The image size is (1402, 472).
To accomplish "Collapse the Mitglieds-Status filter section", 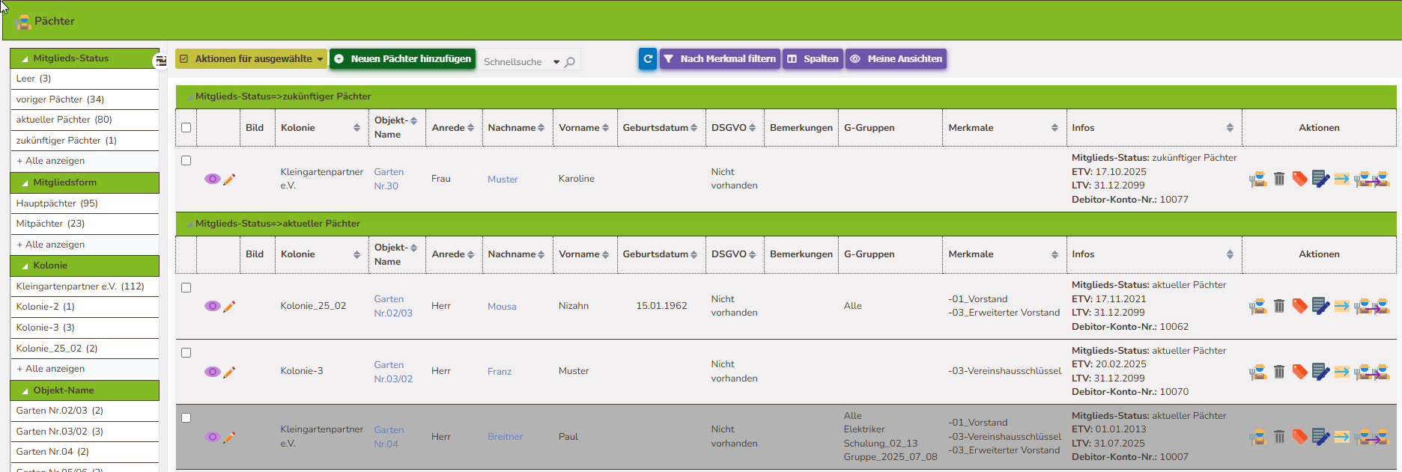I will click(26, 58).
